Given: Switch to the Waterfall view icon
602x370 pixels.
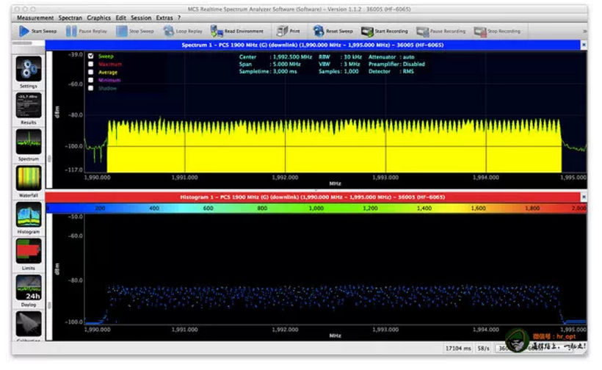Looking at the screenshot, I should pyautogui.click(x=29, y=178).
